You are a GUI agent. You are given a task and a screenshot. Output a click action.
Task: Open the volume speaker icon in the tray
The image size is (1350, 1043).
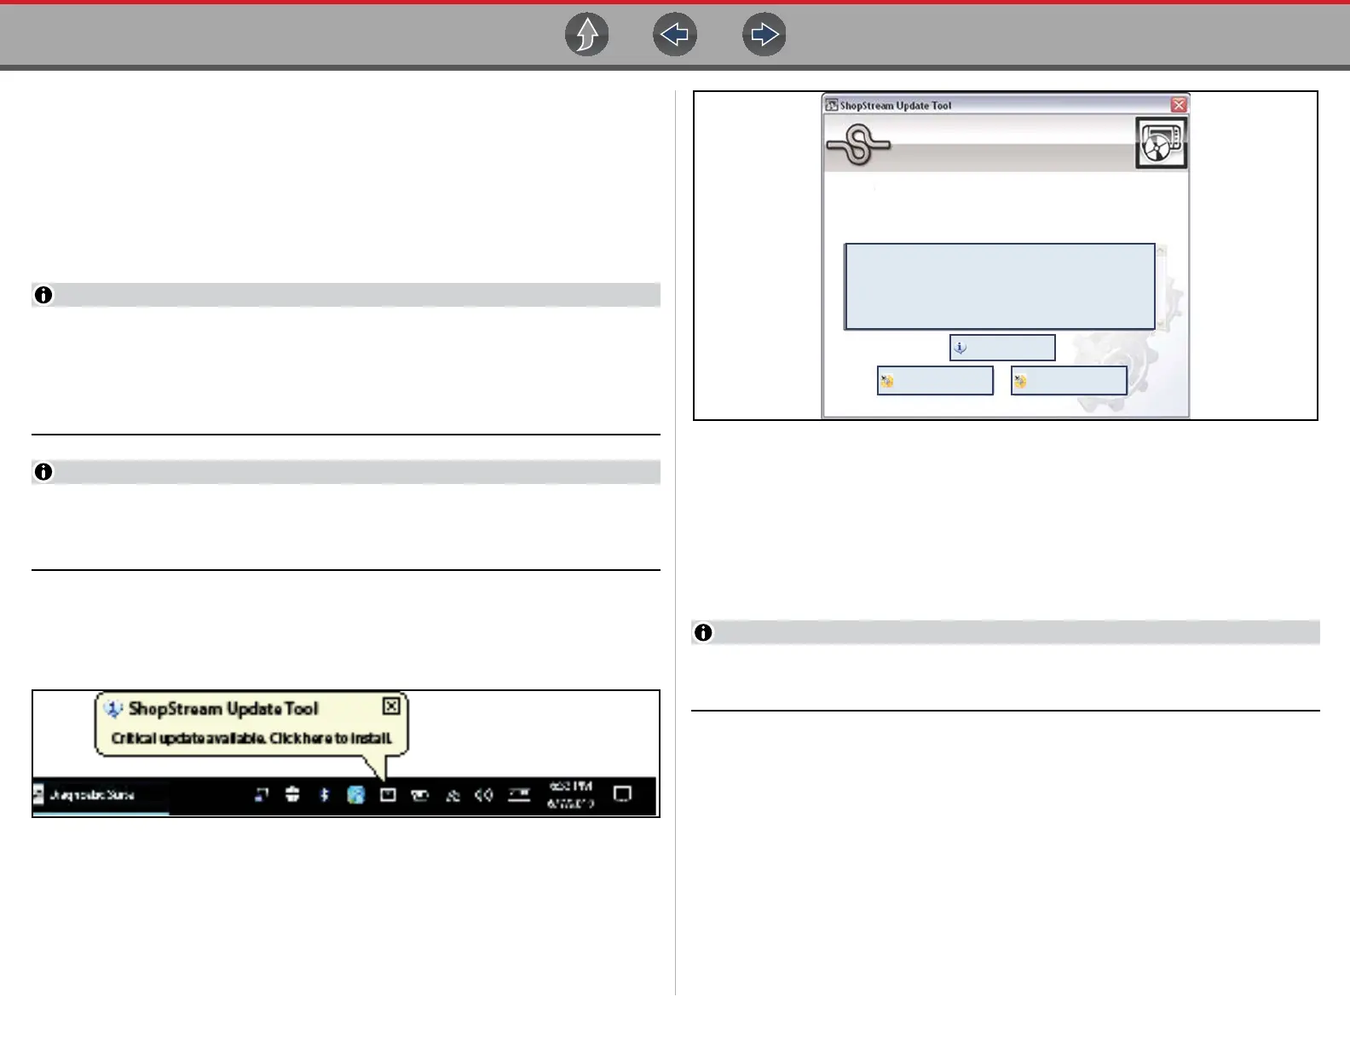484,795
